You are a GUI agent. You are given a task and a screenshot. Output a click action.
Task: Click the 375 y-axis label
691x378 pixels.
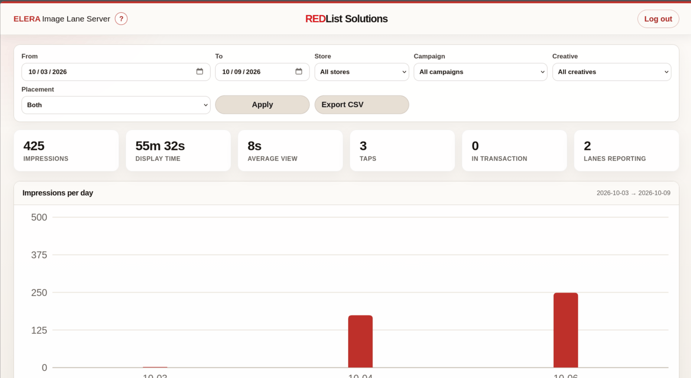click(x=39, y=255)
